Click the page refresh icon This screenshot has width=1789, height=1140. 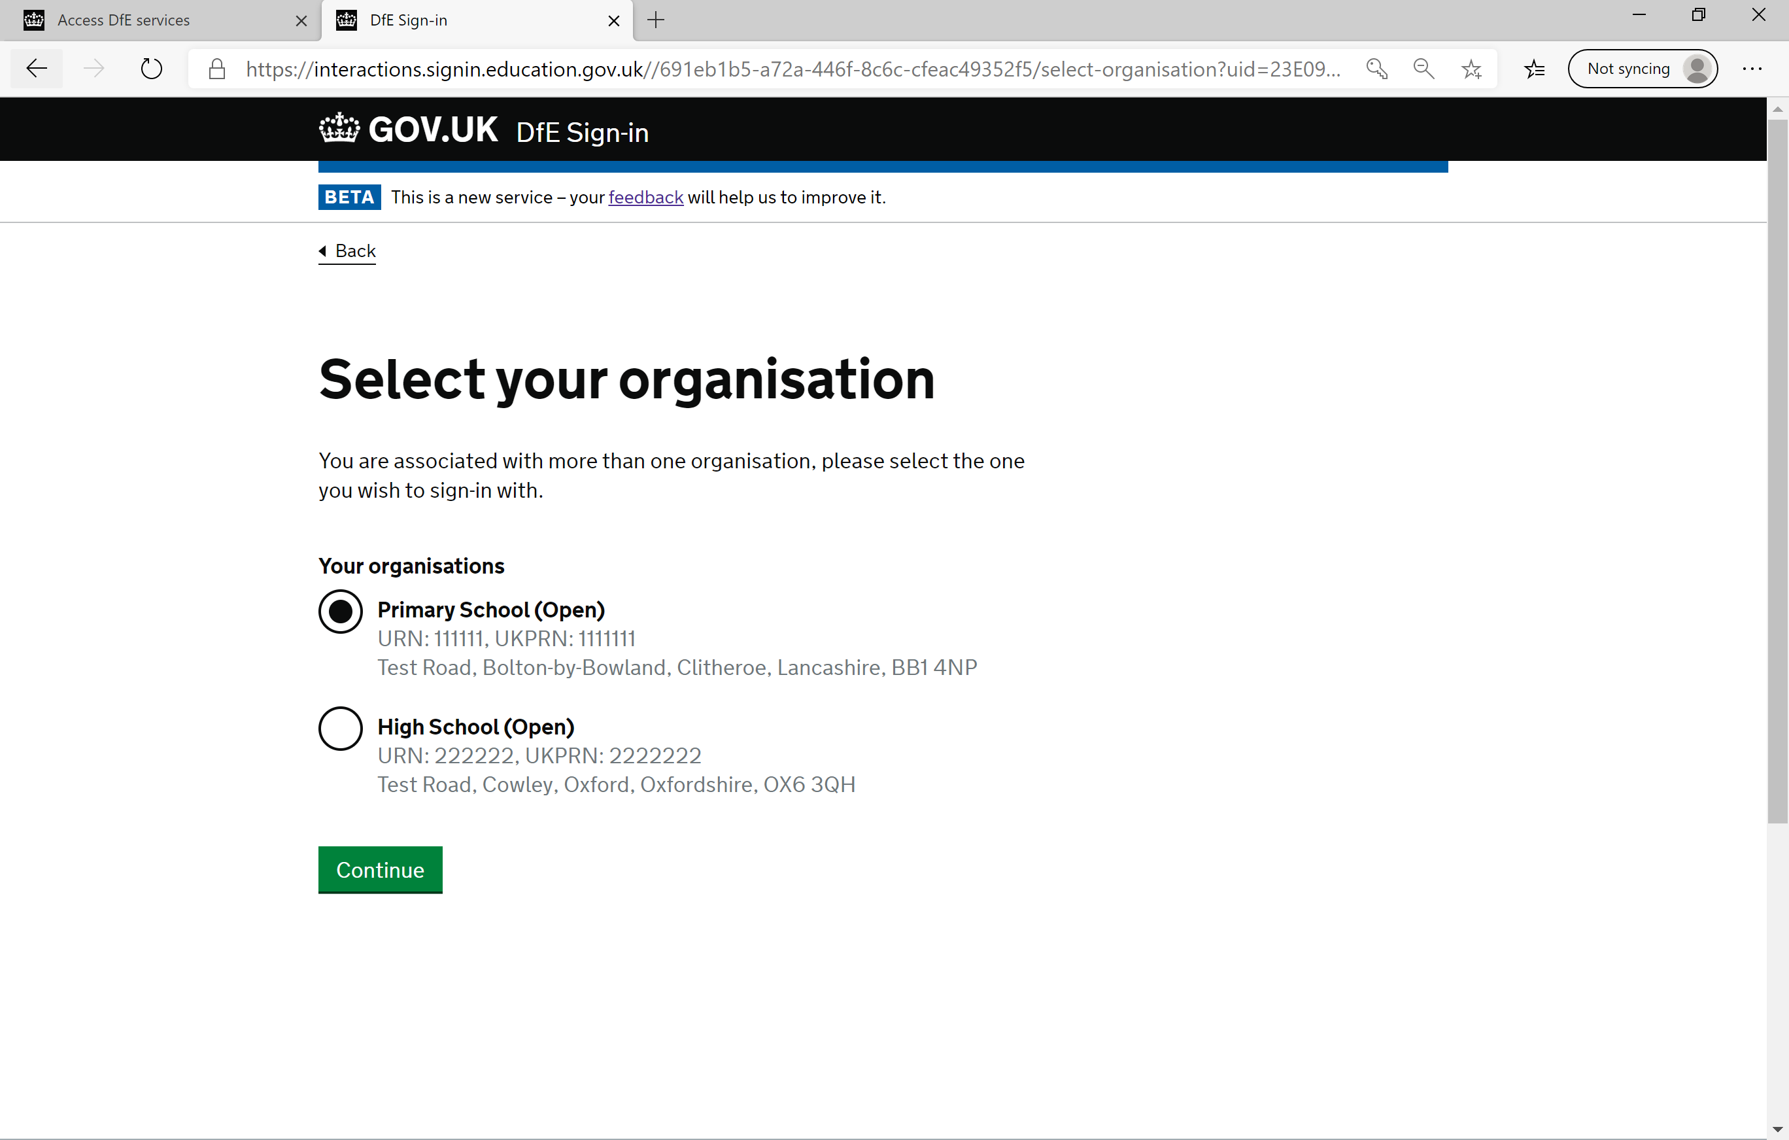152,69
